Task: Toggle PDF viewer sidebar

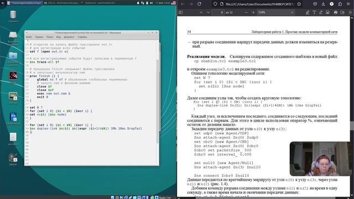Action: pos(181,12)
